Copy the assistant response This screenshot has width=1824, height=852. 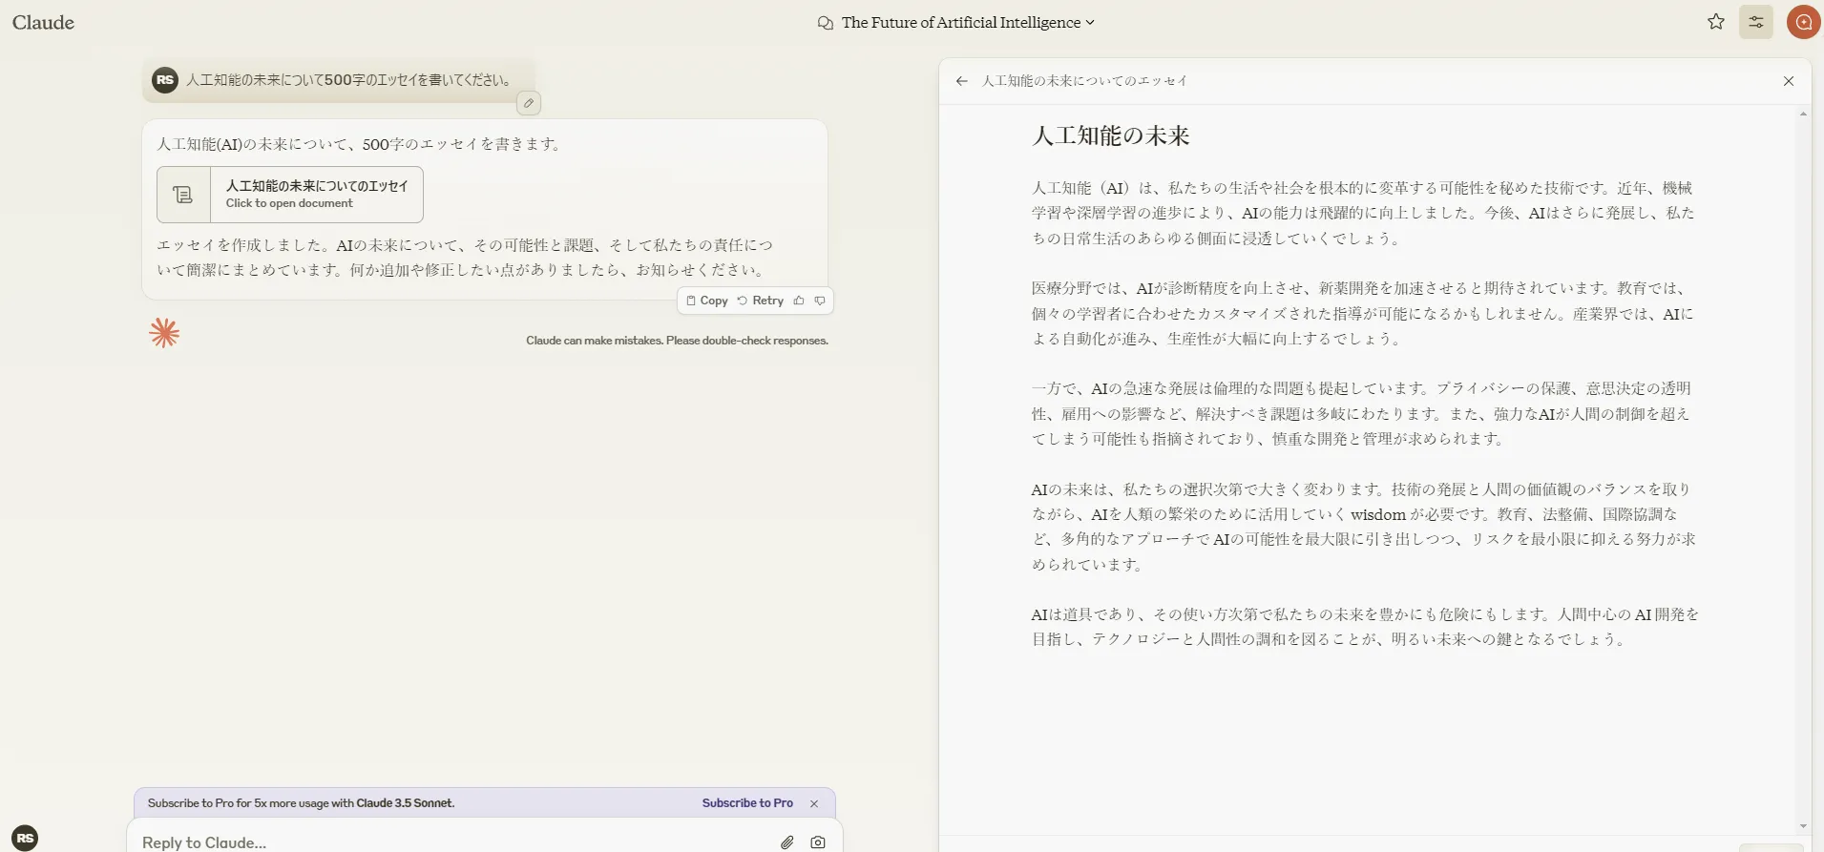tap(707, 301)
